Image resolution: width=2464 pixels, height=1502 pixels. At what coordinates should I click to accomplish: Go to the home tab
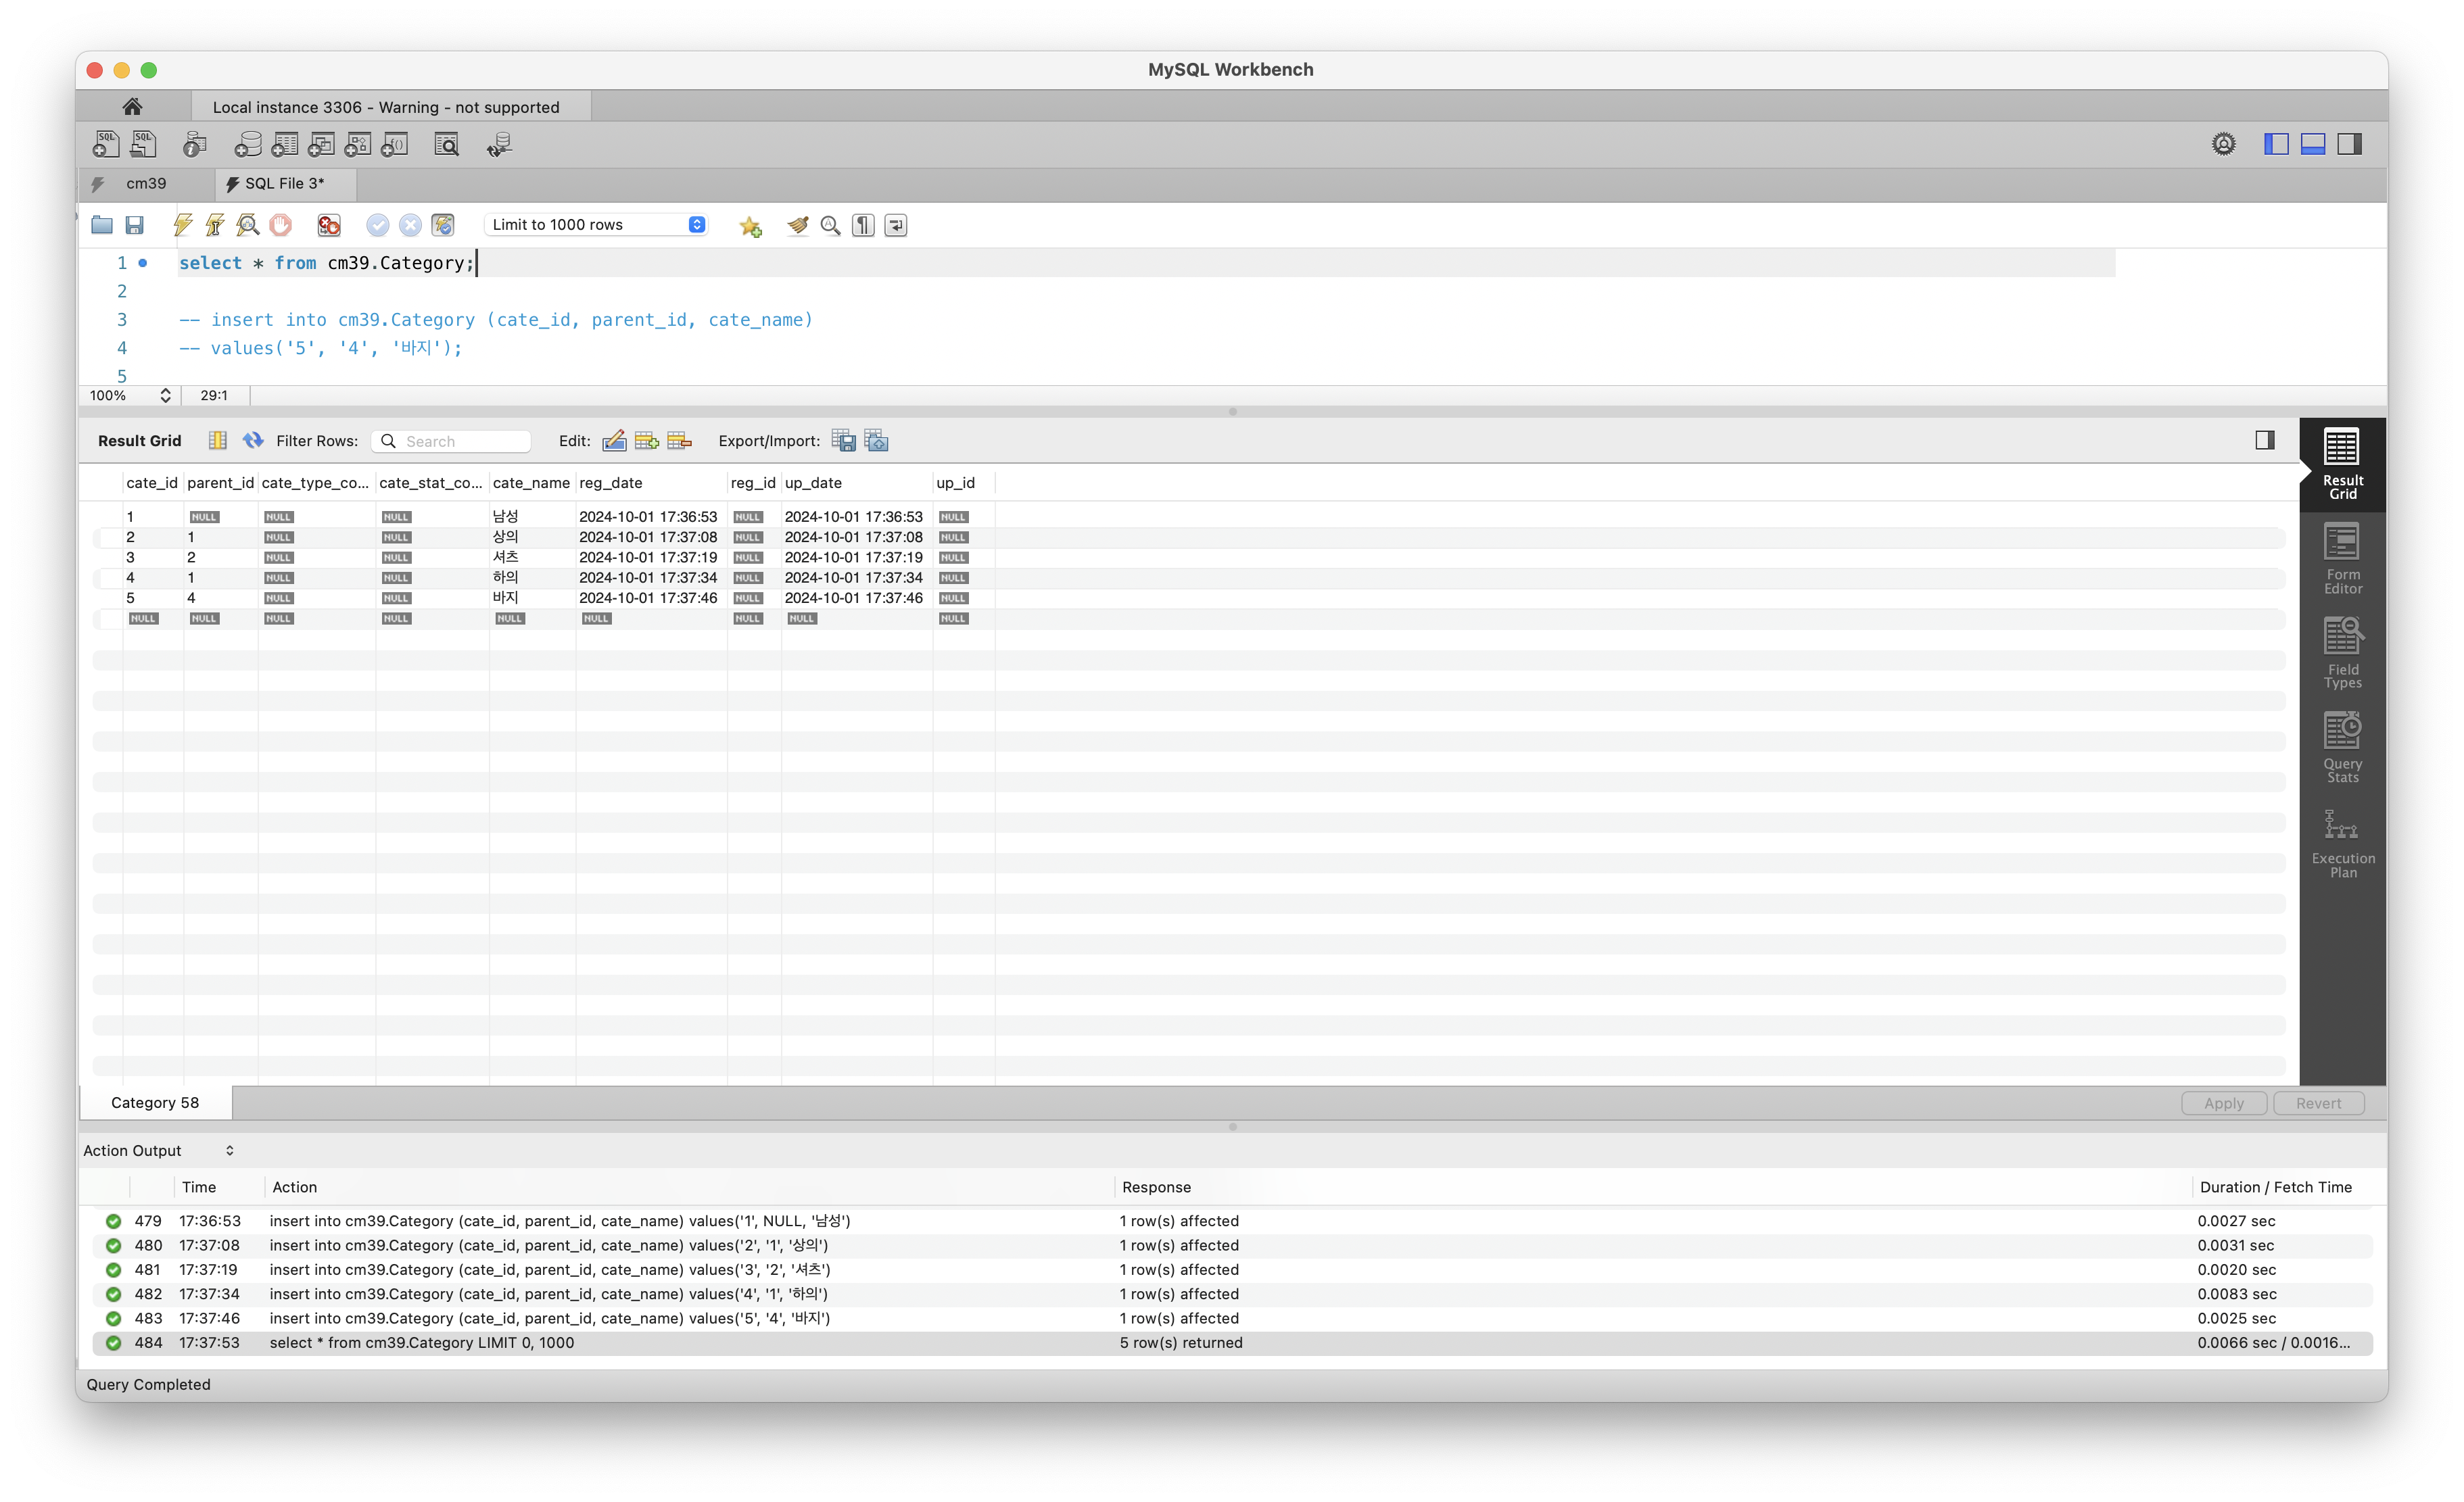point(132,107)
